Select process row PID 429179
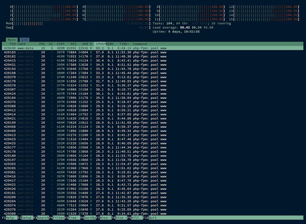Image resolution: width=306 pixels, height=224 pixels. [x=153, y=81]
